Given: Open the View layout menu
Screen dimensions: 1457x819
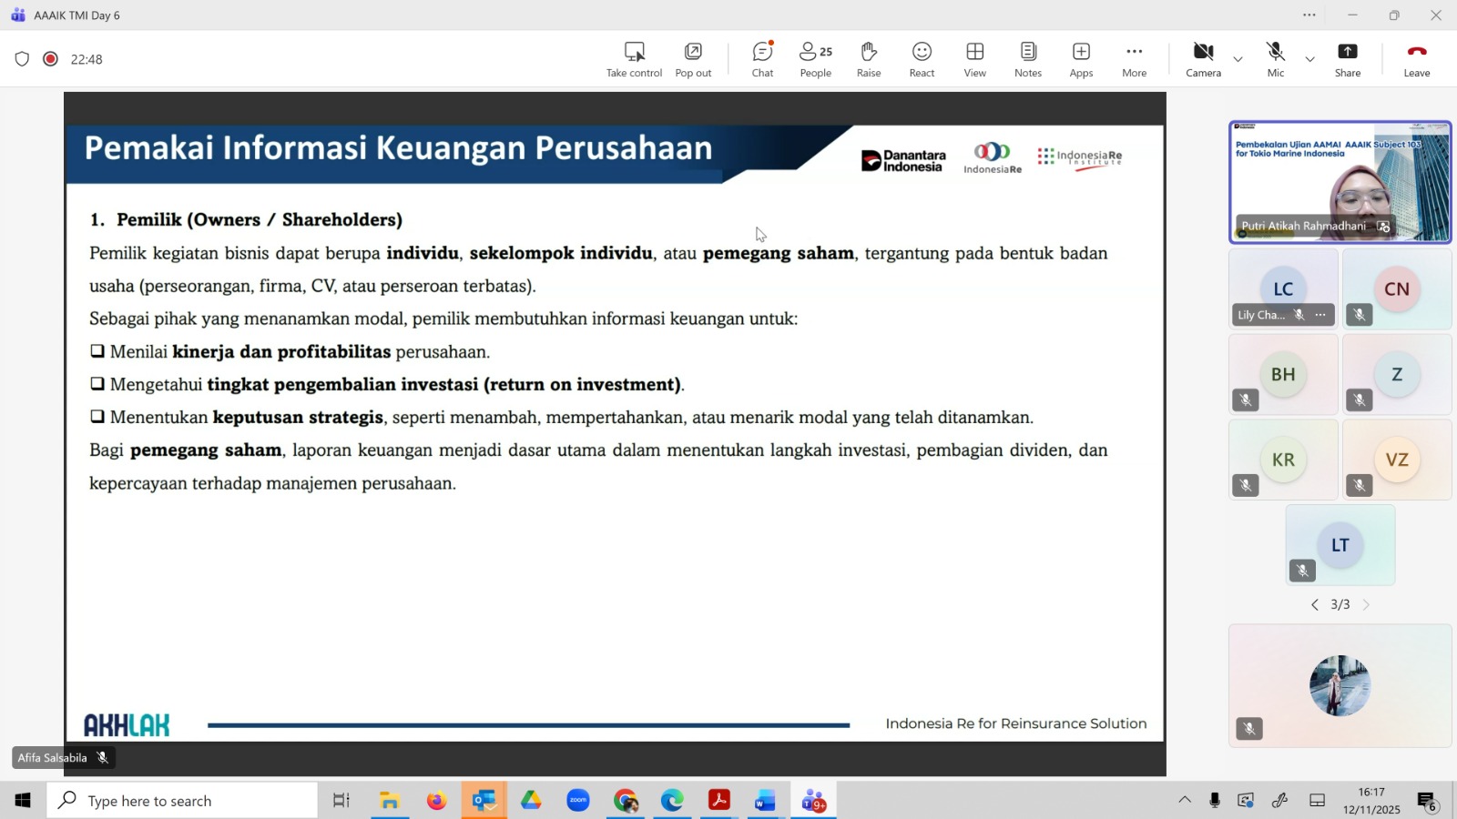Looking at the screenshot, I should click(974, 59).
